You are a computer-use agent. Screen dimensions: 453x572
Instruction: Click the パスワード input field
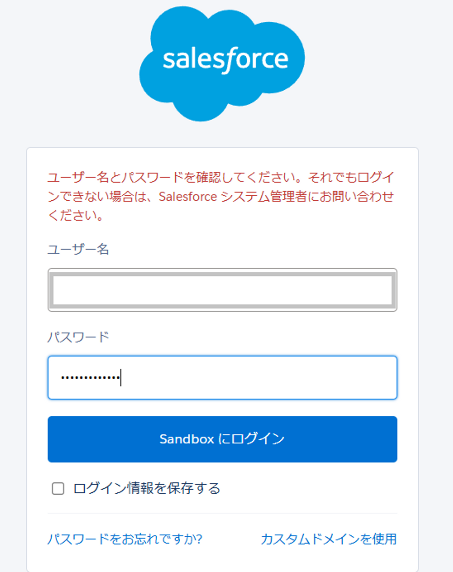pyautogui.click(x=222, y=377)
